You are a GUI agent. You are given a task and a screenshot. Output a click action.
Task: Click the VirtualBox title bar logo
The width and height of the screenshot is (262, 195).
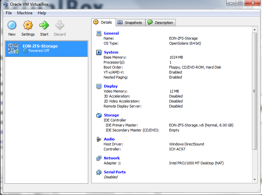(x=5, y=4)
